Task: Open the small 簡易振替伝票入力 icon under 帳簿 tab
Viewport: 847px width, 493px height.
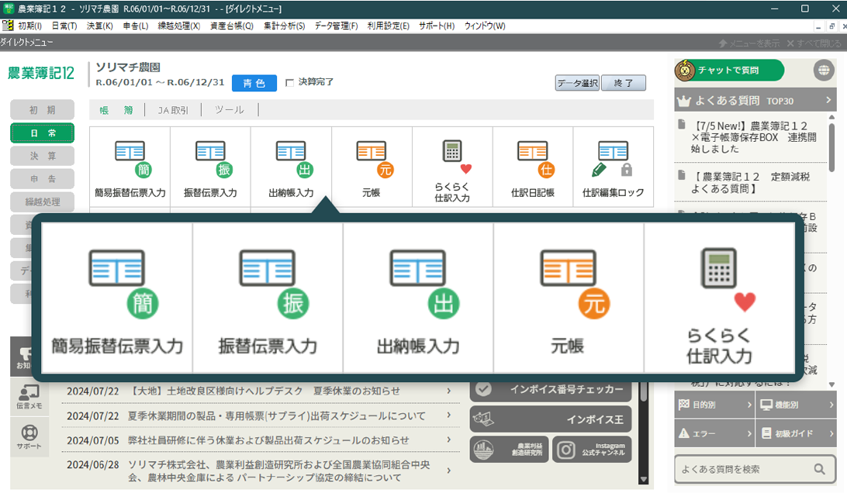Action: click(x=130, y=167)
